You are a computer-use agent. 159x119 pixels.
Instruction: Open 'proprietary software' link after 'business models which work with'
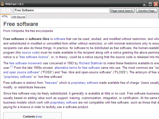point(64,103)
